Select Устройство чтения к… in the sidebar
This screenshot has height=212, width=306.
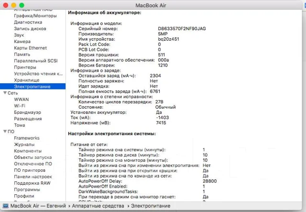38,74
